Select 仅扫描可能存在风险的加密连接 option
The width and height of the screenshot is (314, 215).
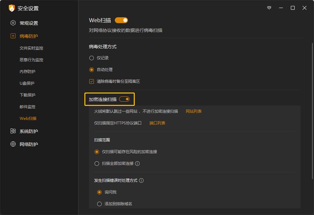pos(97,152)
